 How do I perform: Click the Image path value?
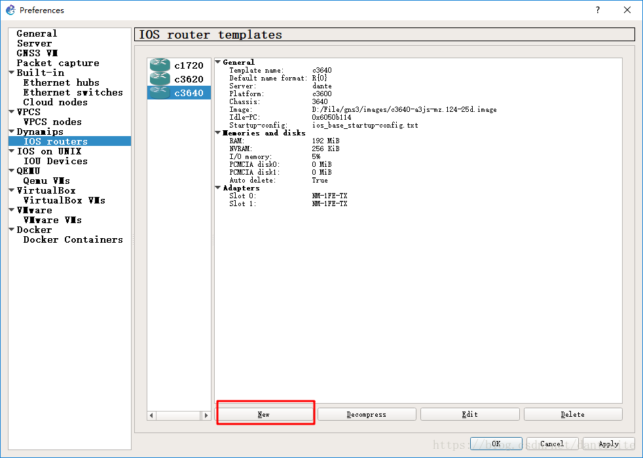404,109
